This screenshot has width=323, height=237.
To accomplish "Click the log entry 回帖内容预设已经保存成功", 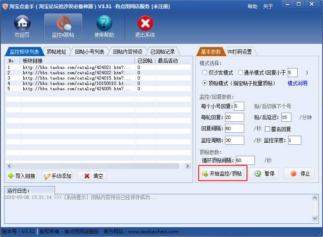I will pyautogui.click(x=80, y=197).
